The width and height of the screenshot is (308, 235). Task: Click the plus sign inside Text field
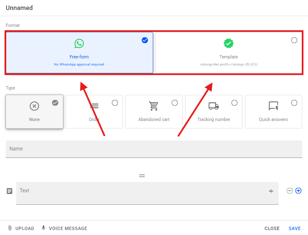(x=271, y=191)
